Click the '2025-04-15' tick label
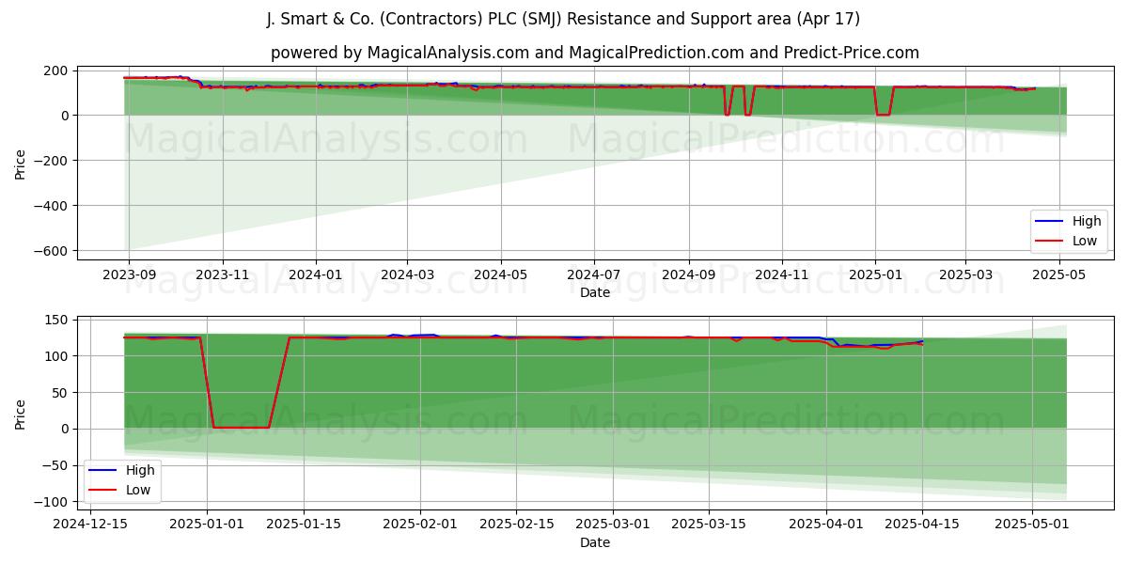Screen dimensions: 1128x564 pyautogui.click(x=921, y=523)
